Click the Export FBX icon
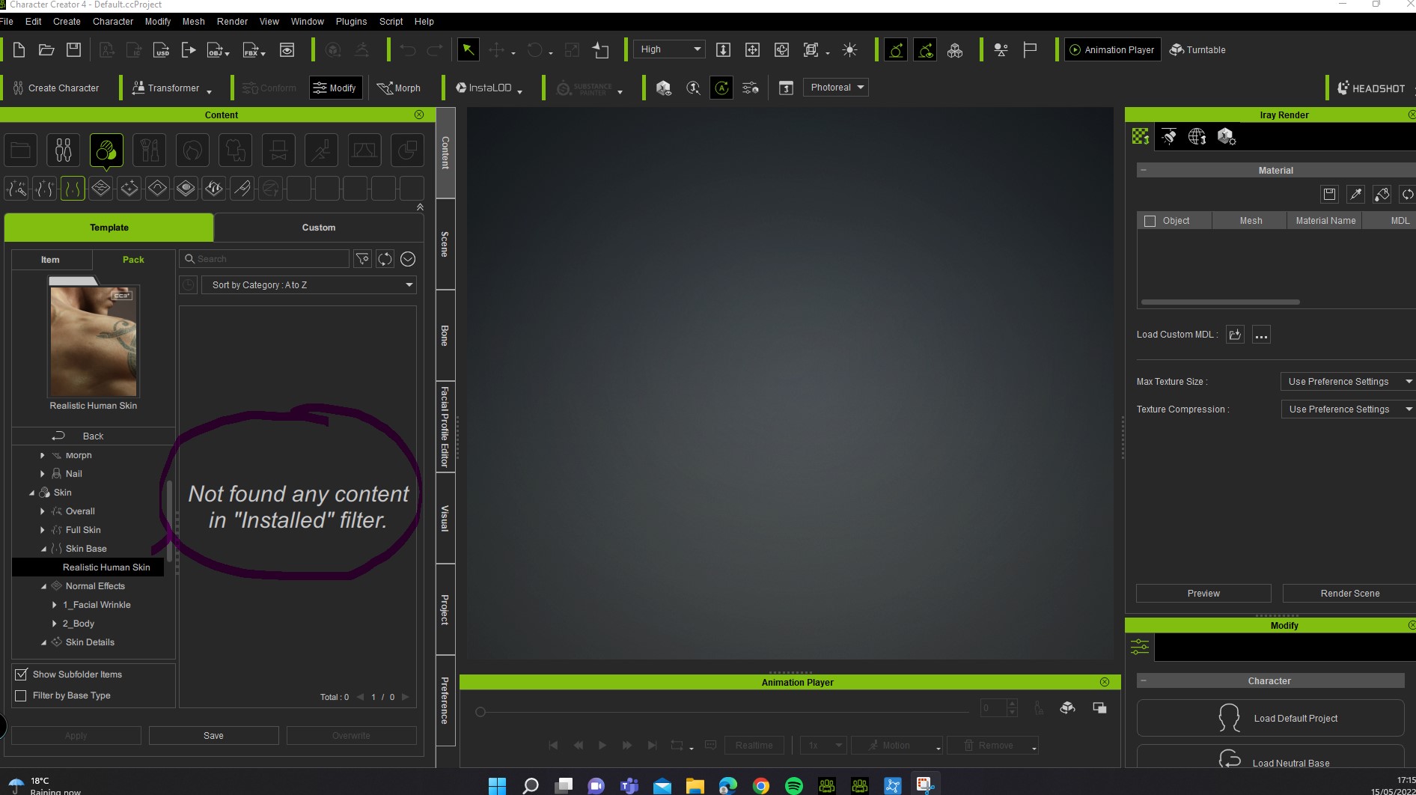Viewport: 1416px width, 795px height. tap(253, 50)
